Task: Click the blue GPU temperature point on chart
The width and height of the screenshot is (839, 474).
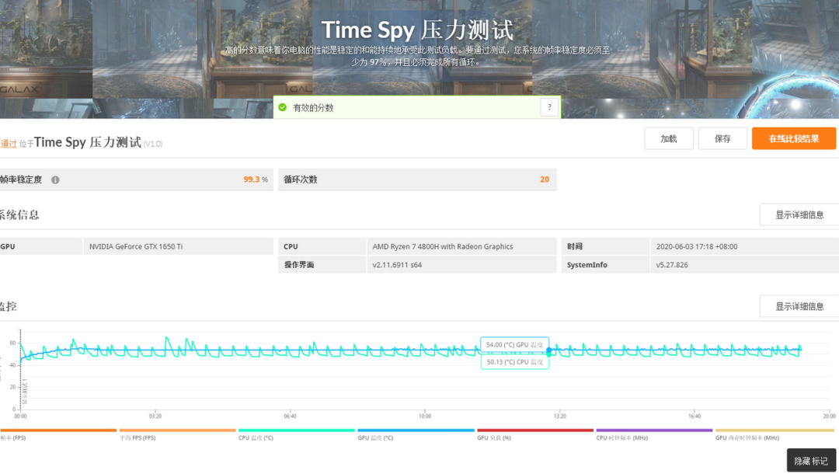Action: click(x=549, y=350)
